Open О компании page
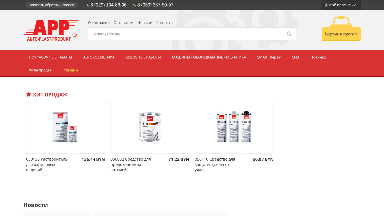 99,22
